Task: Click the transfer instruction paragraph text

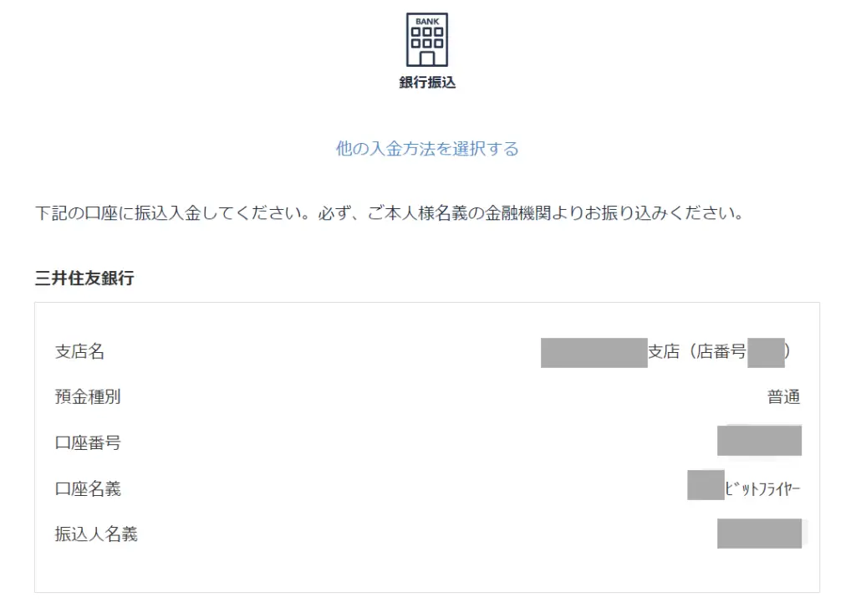Action: 390,213
